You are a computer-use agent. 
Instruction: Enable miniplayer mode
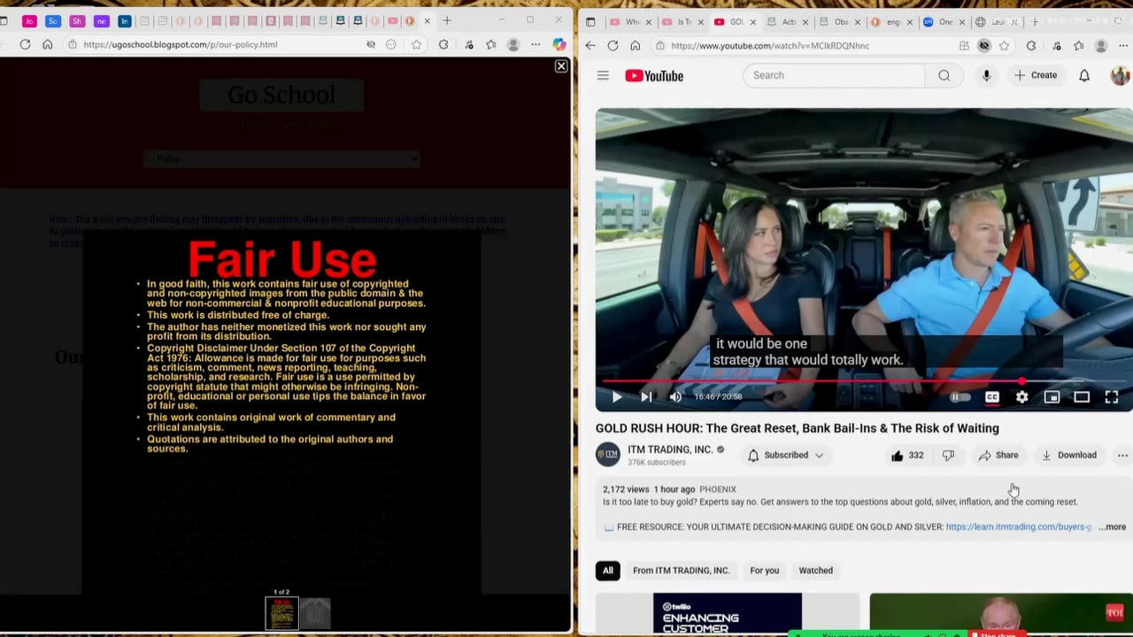pyautogui.click(x=1052, y=397)
